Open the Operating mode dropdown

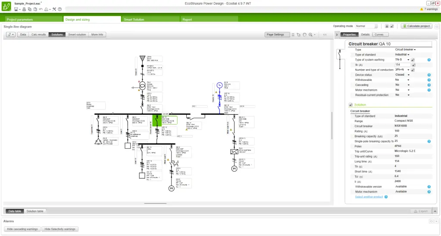(366, 26)
